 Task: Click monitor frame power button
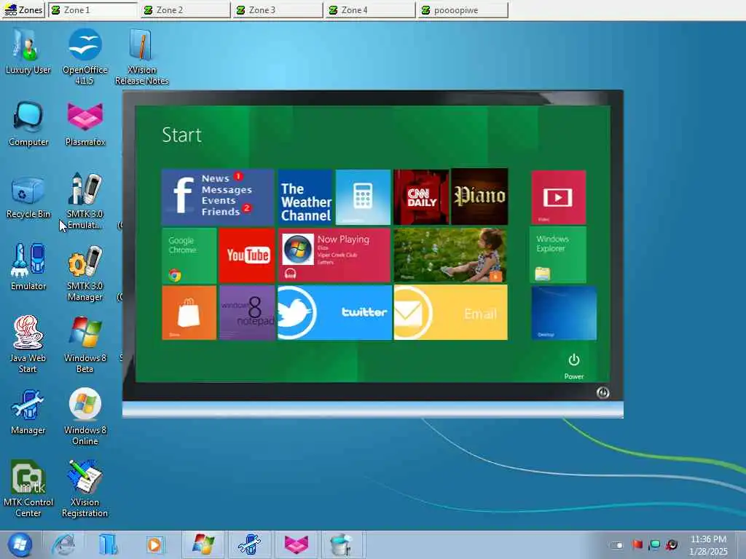coord(602,392)
